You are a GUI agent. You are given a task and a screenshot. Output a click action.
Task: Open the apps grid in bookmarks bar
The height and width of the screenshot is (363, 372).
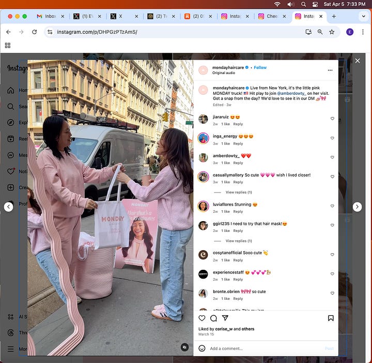point(8,46)
